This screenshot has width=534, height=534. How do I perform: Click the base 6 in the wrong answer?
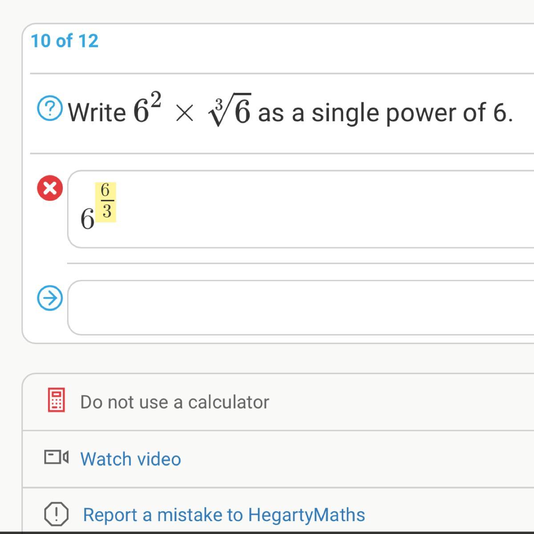click(x=87, y=219)
